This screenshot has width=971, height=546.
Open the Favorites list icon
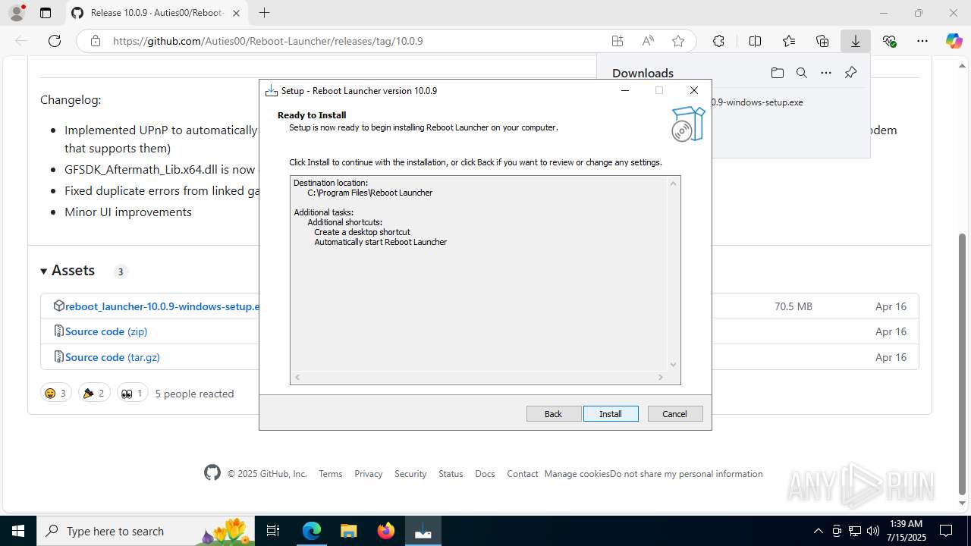(789, 41)
